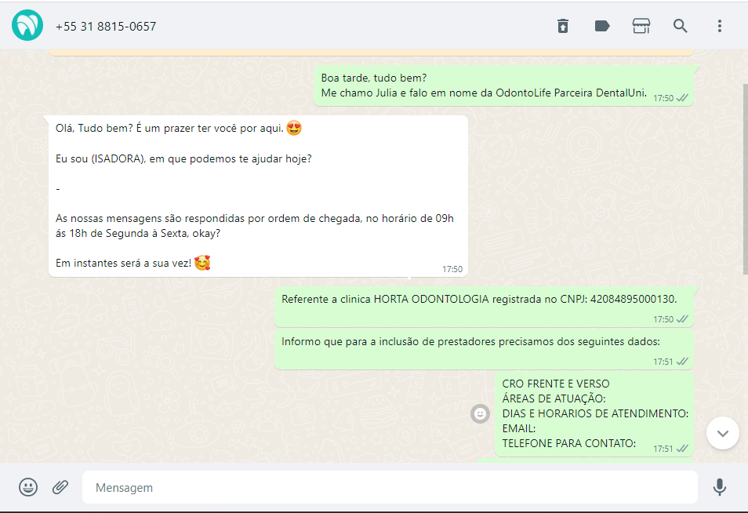Click 'Me chamo Julia' message line
The height and width of the screenshot is (513, 748).
click(484, 93)
